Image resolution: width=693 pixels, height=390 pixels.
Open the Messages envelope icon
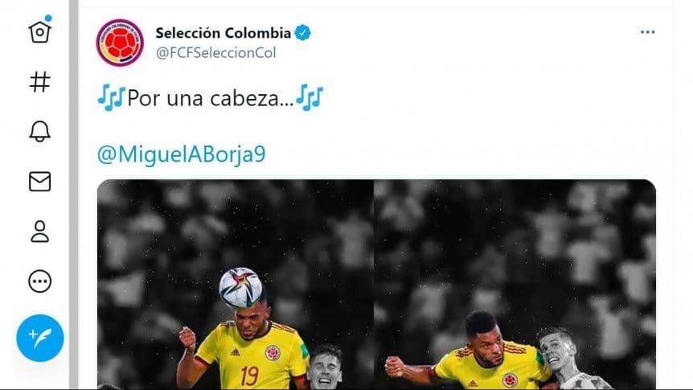39,182
